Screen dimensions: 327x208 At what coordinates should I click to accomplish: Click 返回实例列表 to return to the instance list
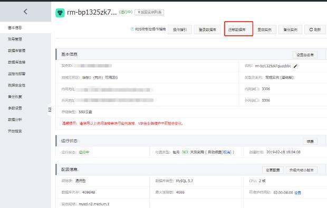click(x=149, y=12)
